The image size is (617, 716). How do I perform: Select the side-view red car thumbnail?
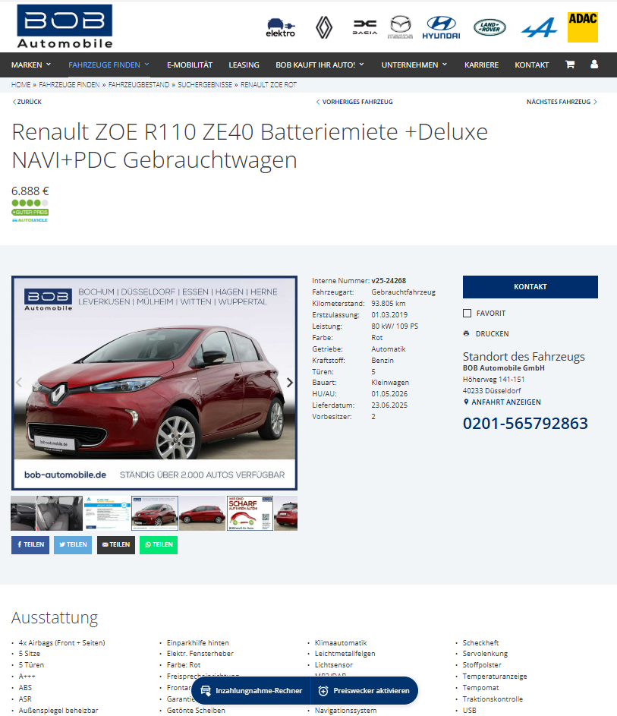(x=202, y=513)
